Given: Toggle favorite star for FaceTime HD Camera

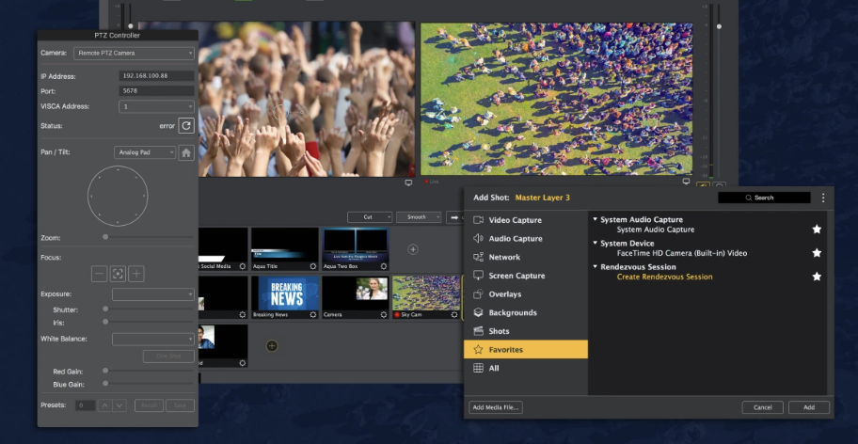Looking at the screenshot, I should click(817, 253).
